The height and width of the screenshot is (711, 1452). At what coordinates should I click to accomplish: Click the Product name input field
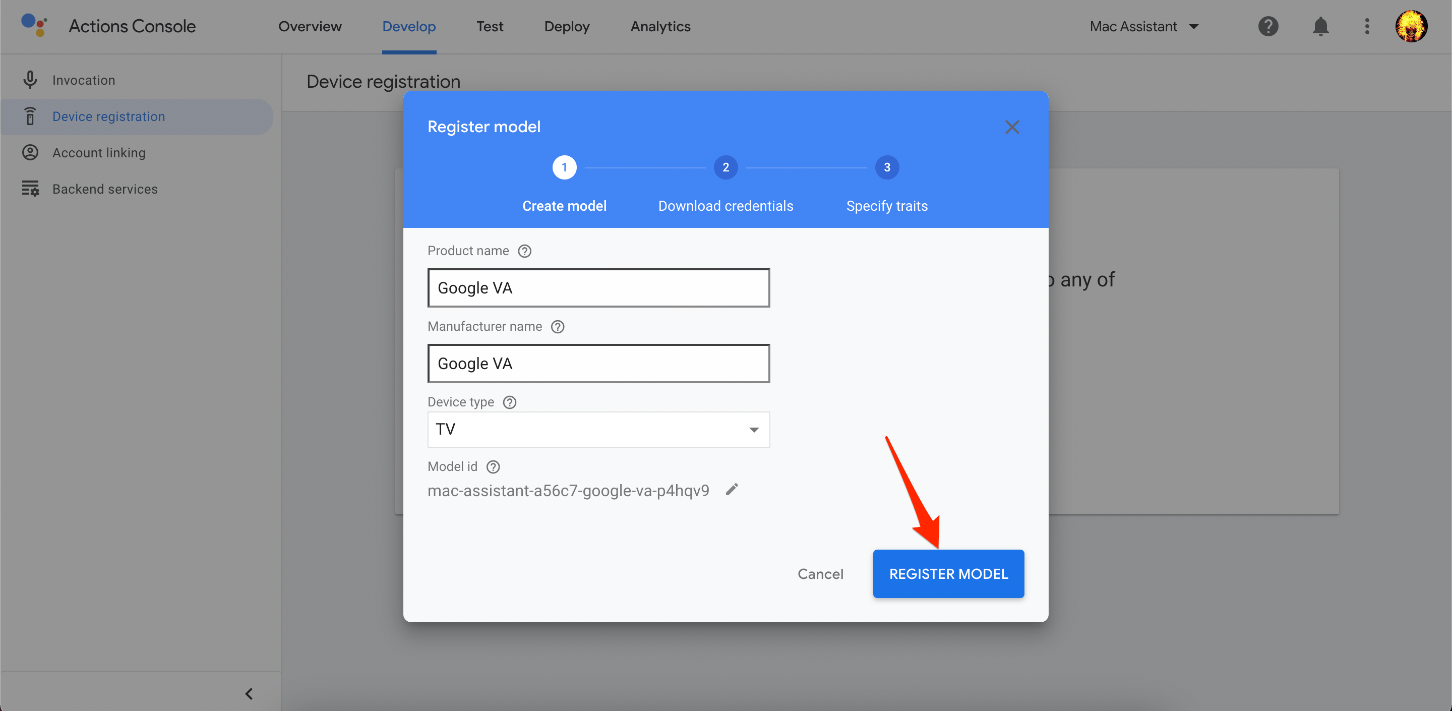coord(598,288)
